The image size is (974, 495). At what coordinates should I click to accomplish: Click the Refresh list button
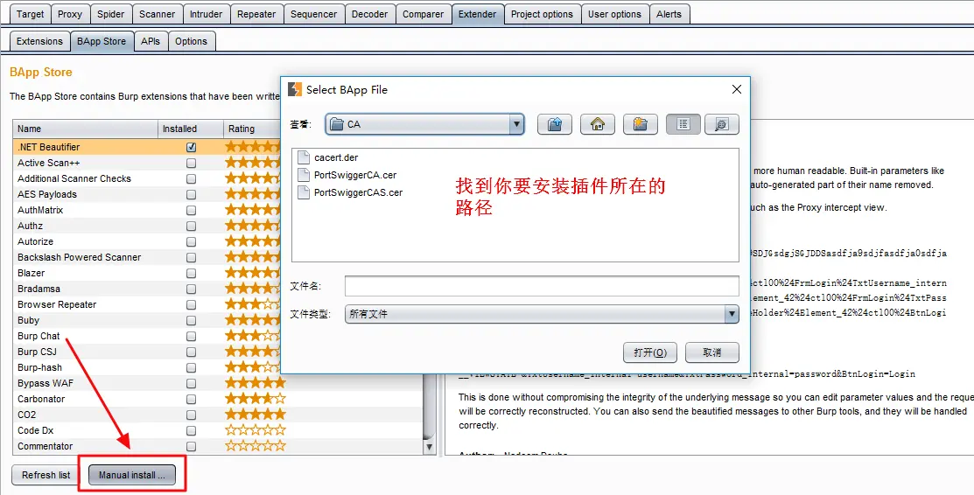(x=46, y=475)
